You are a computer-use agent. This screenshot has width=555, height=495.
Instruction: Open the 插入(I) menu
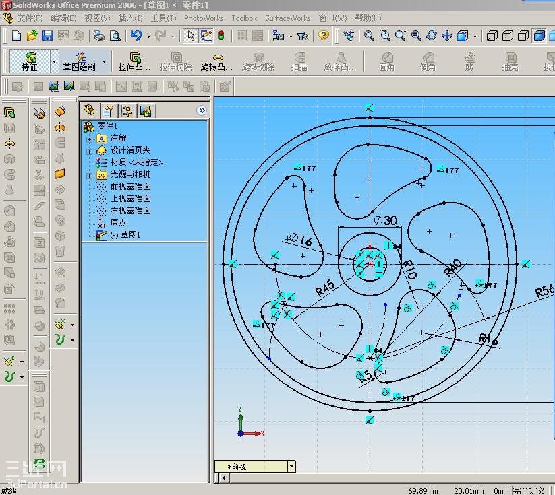tap(130, 18)
